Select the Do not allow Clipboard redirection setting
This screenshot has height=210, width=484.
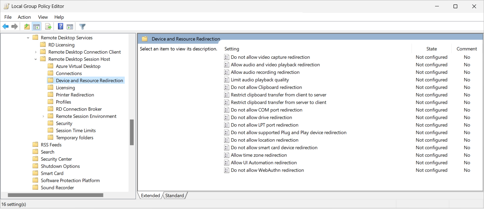266,87
